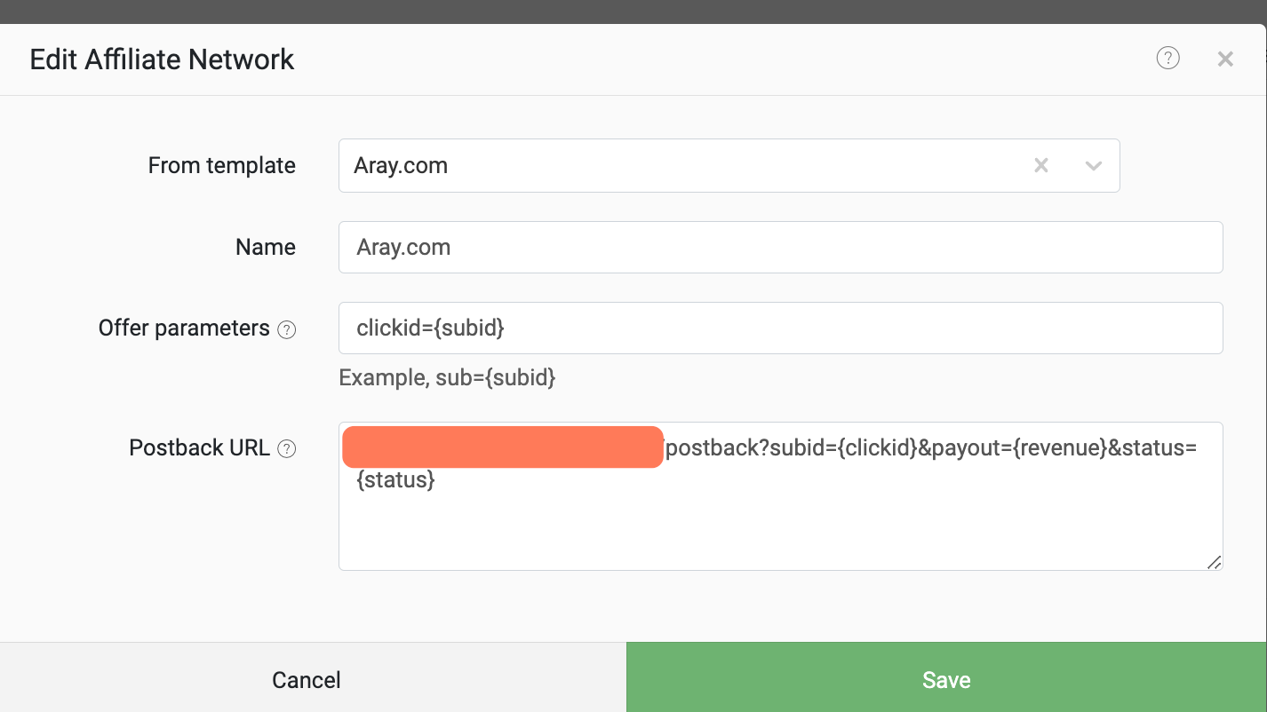Focus the Postback URL text area
1267x712 pixels.
coord(780,495)
